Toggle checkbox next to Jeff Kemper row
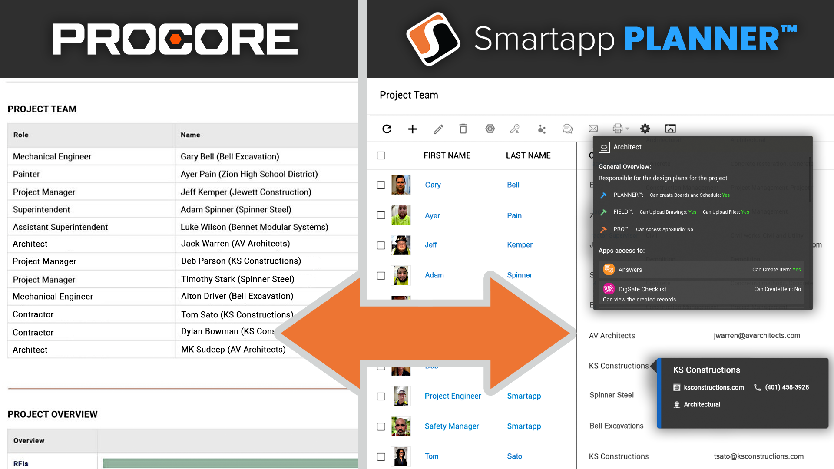 (x=381, y=245)
